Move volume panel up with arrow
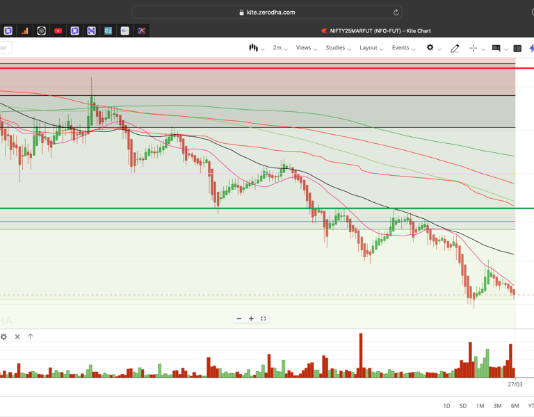The width and height of the screenshot is (534, 417). point(31,336)
